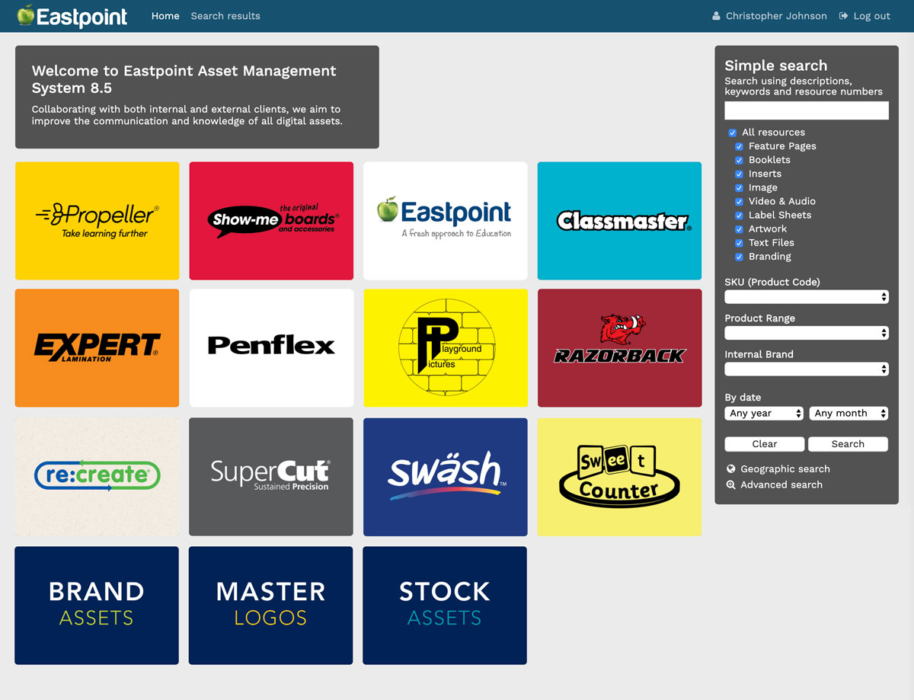Open the Swash brand tile
Screen dimensions: 914x700
click(x=446, y=477)
